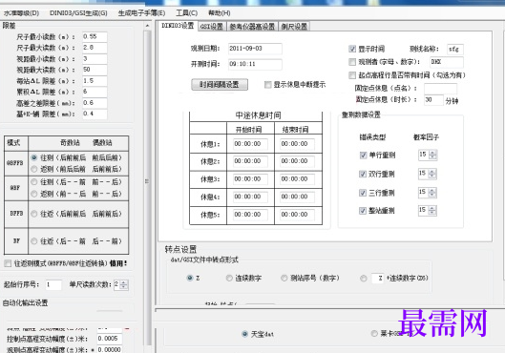Click the 测线名称 field
505x353 pixels.
[x=455, y=50]
